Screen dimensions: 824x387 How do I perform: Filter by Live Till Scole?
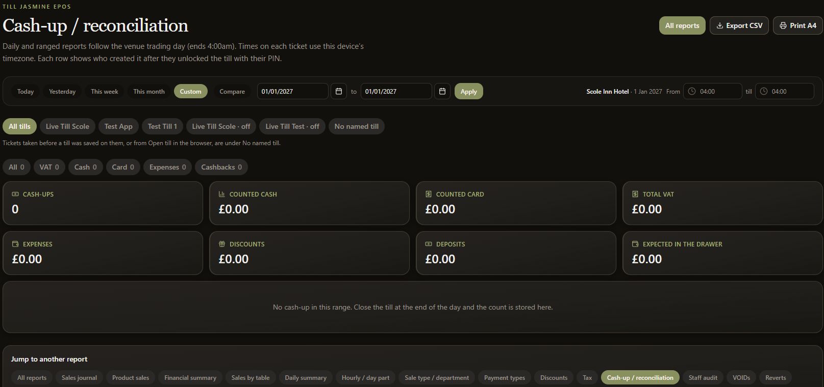(x=67, y=126)
